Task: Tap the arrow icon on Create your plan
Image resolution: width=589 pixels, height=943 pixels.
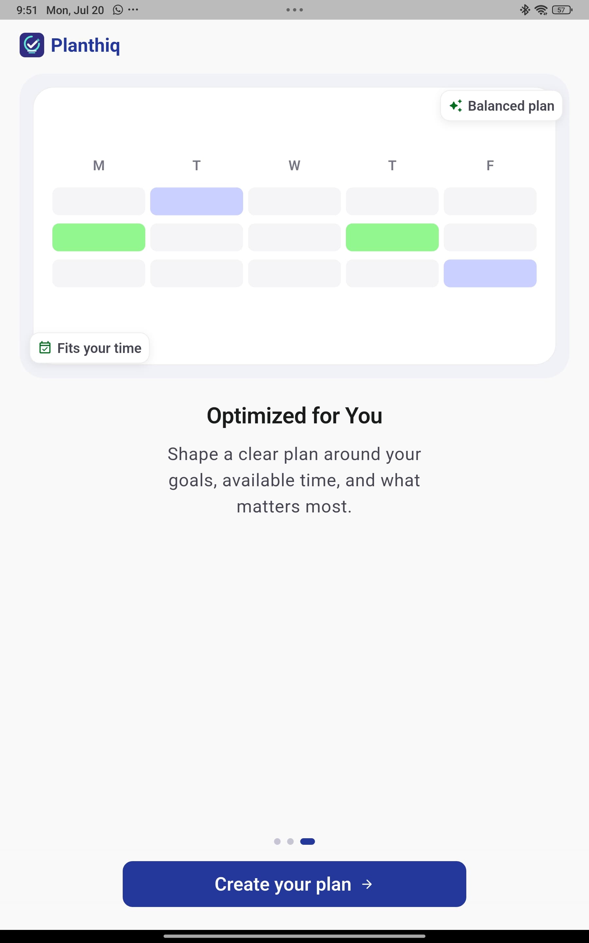Action: tap(366, 884)
